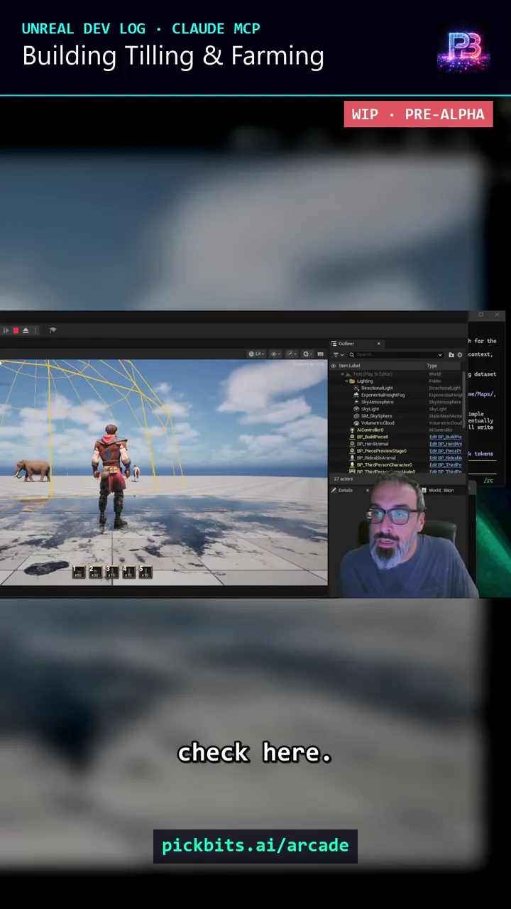Open the Edit BP_PiecePreview link
Screen dimensions: 511x909
tap(446, 451)
